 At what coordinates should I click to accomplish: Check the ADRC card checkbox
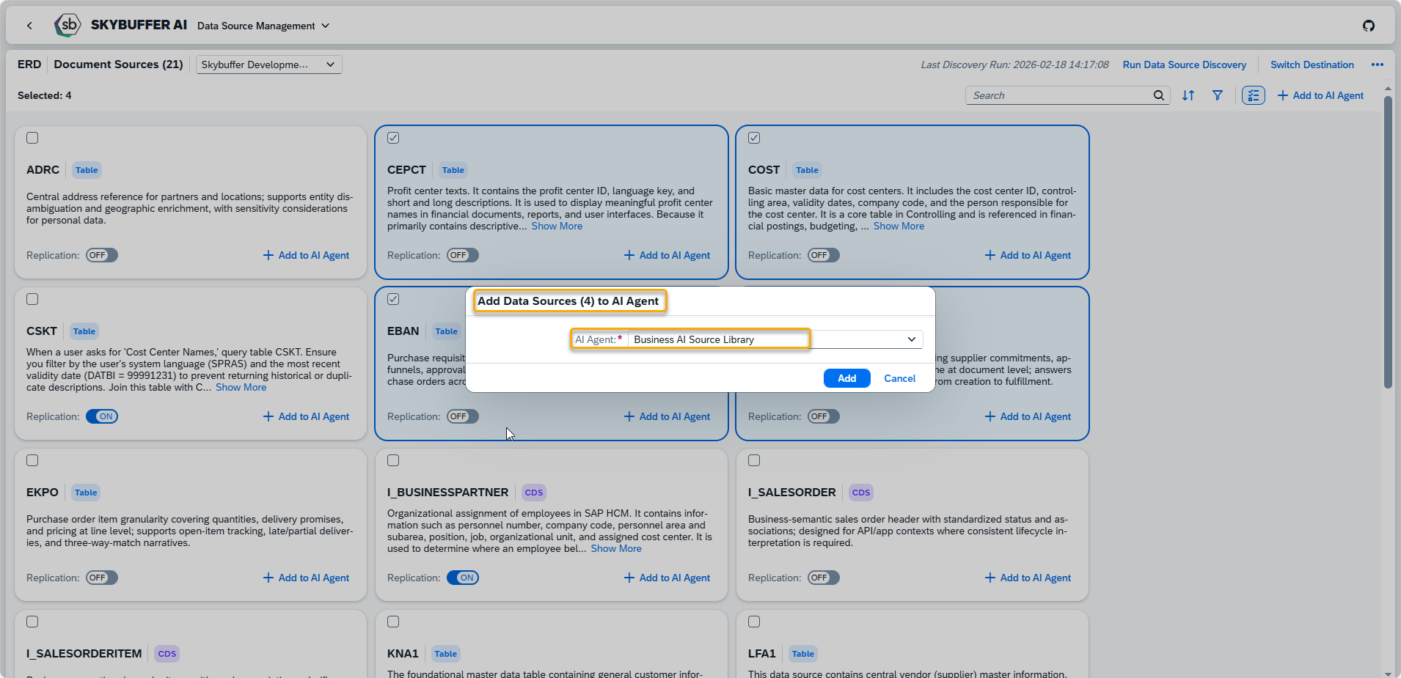pyautogui.click(x=32, y=138)
